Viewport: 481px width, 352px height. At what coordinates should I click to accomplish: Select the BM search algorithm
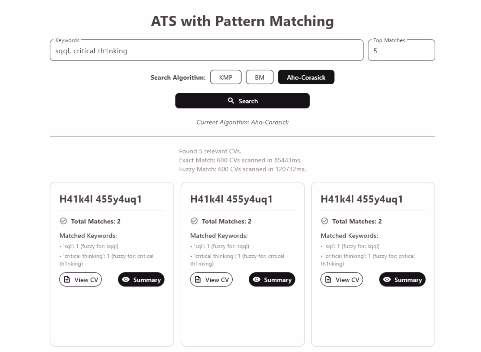pos(259,77)
